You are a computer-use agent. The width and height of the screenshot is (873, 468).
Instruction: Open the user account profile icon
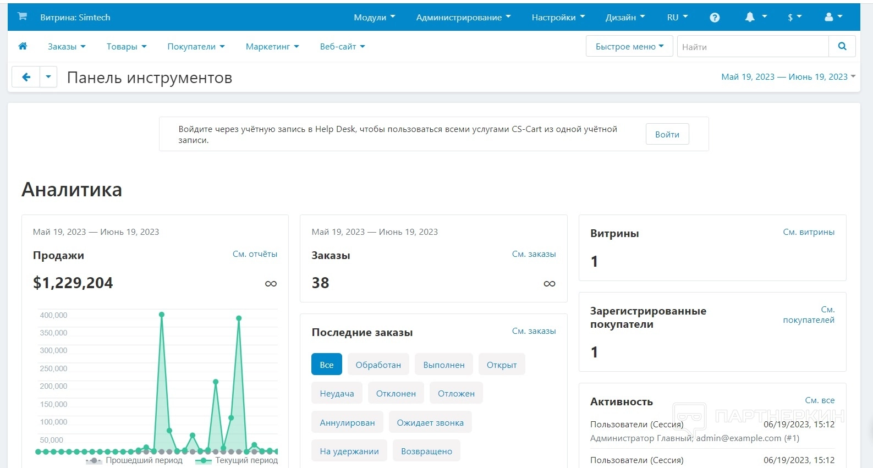tap(829, 17)
